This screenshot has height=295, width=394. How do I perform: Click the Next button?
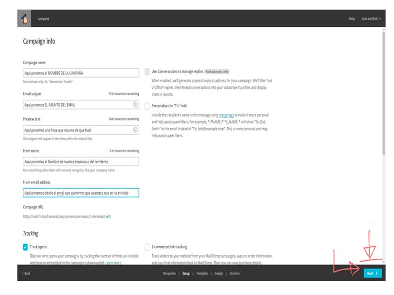pos(372,273)
